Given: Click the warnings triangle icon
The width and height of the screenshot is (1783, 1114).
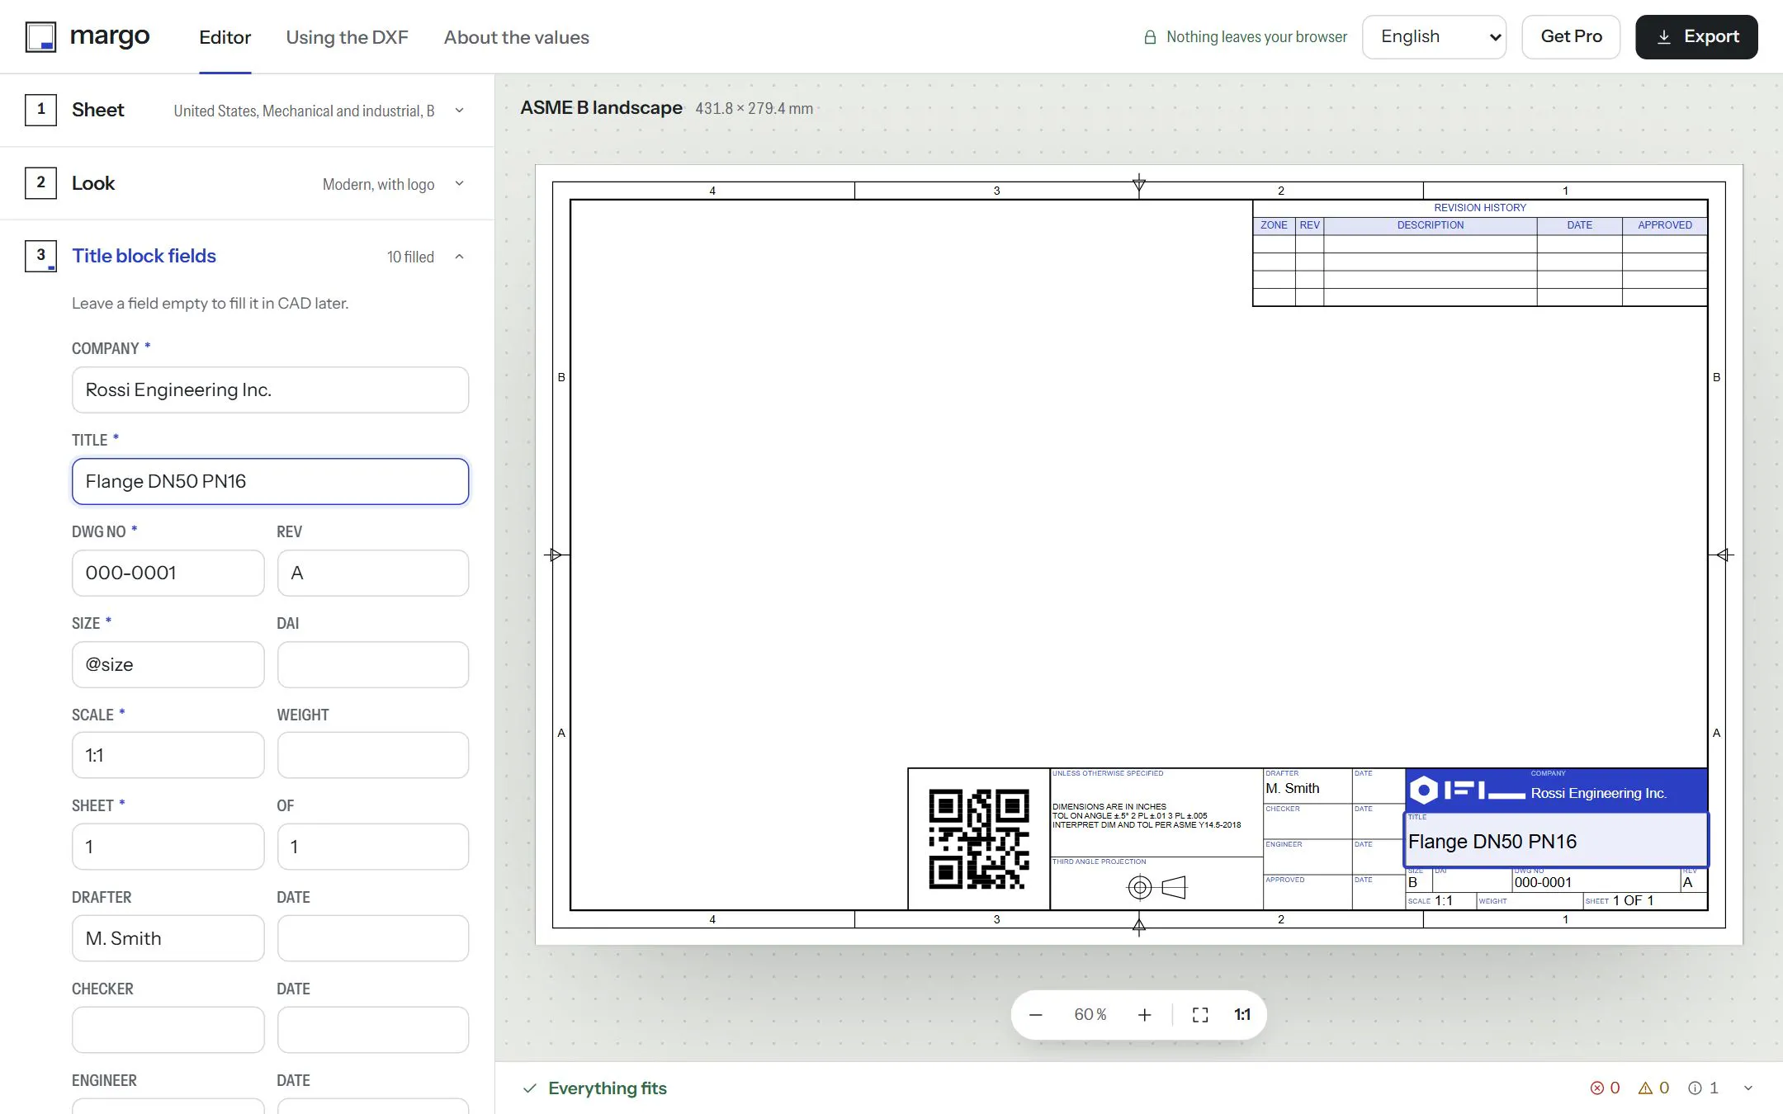Looking at the screenshot, I should 1645,1088.
